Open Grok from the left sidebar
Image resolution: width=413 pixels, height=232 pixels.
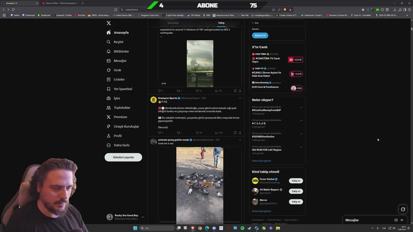tap(114, 70)
